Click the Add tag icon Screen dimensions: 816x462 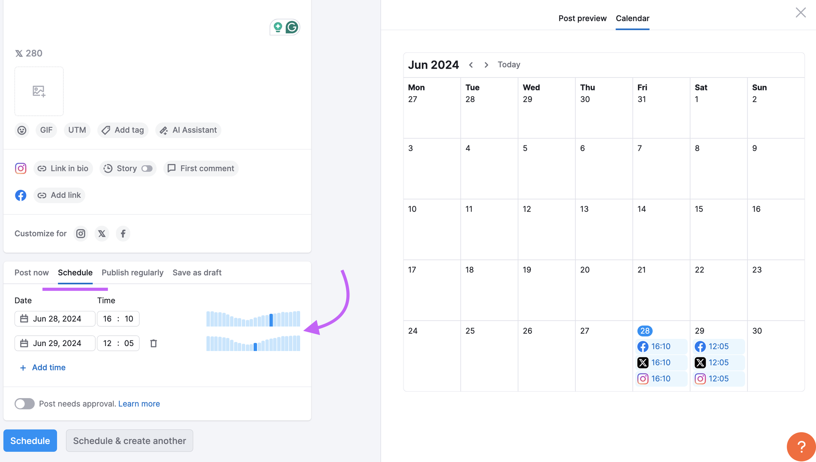106,130
